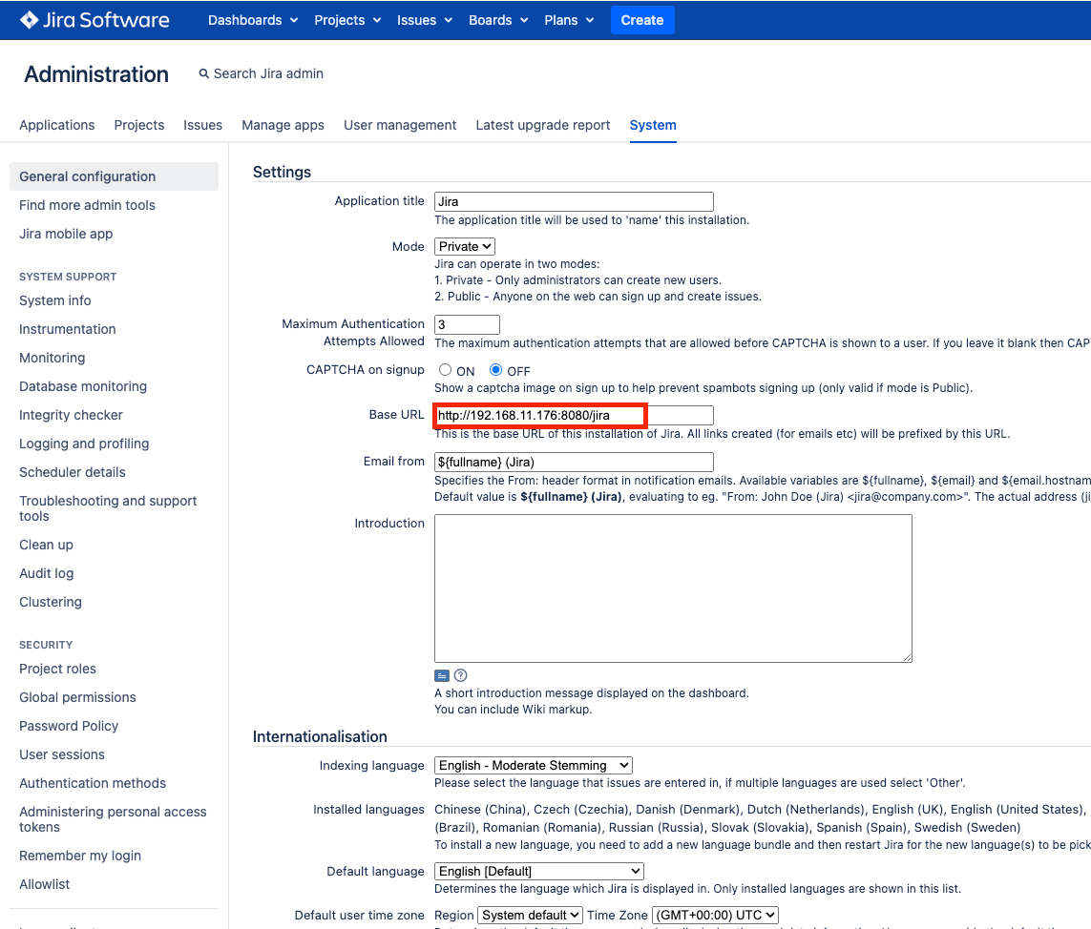
Task: Click inside the Introduction text area
Action: [673, 588]
